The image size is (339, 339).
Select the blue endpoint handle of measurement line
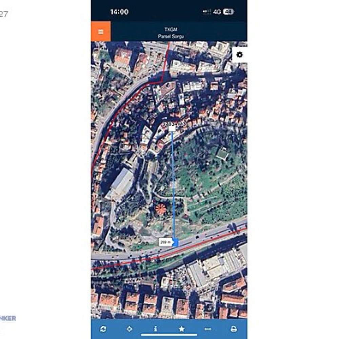point(175,242)
